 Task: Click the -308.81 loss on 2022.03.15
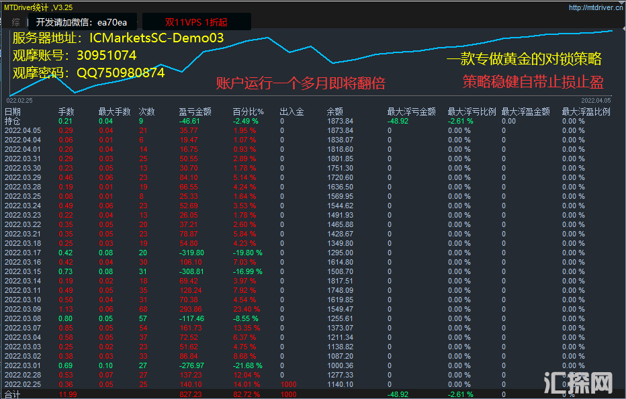point(191,271)
